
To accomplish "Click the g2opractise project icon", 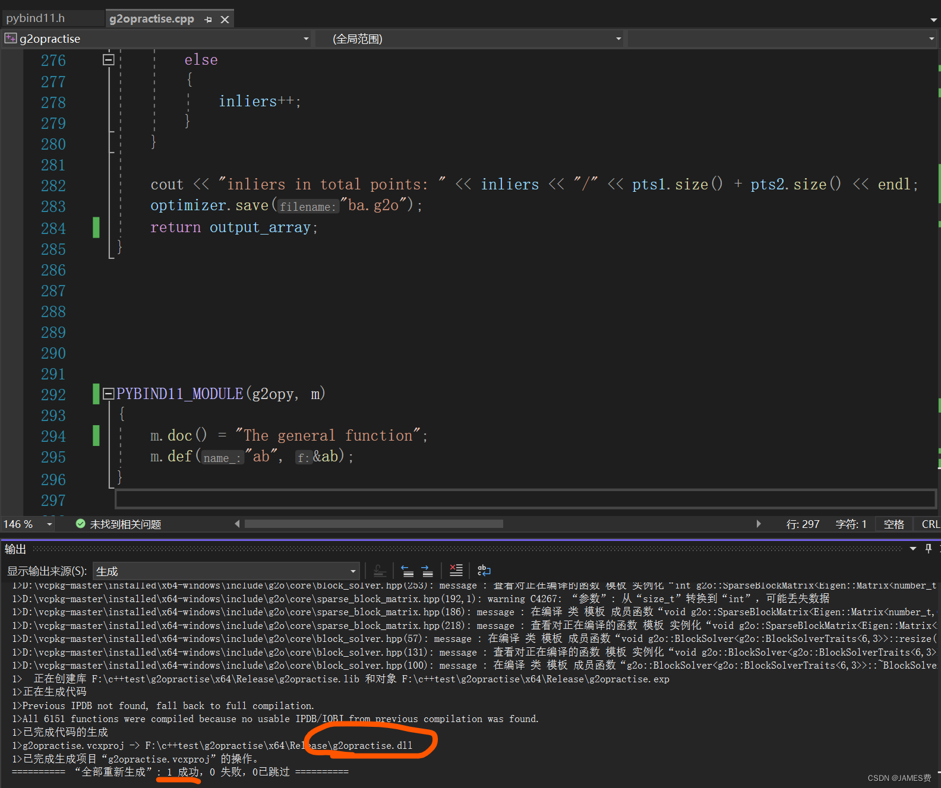I will [11, 39].
